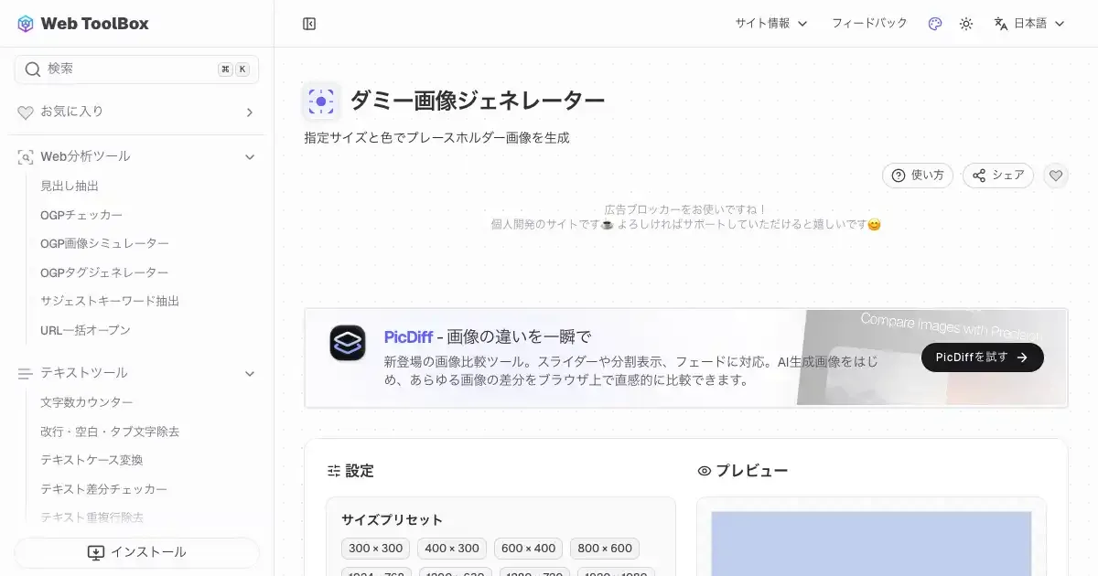Click the Web ToolBox logo icon
This screenshot has height=576, width=1098.
(26, 24)
